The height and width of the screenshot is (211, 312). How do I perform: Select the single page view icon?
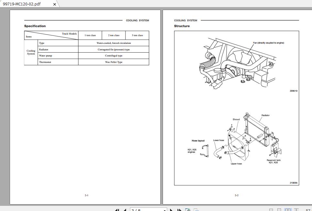pyautogui.click(x=271, y=210)
